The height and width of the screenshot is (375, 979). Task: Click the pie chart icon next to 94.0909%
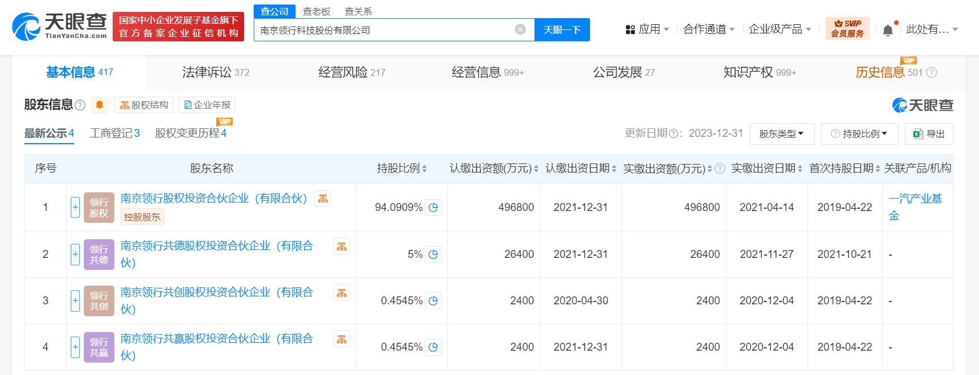[433, 208]
